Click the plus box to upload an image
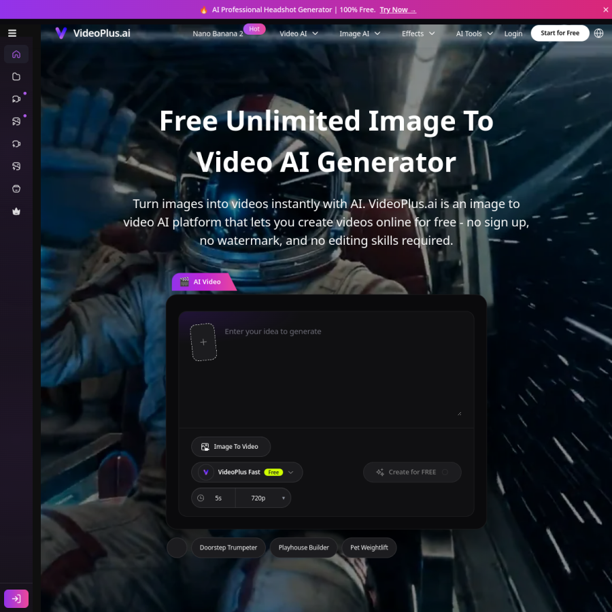Viewport: 612px width, 612px height. click(x=203, y=342)
